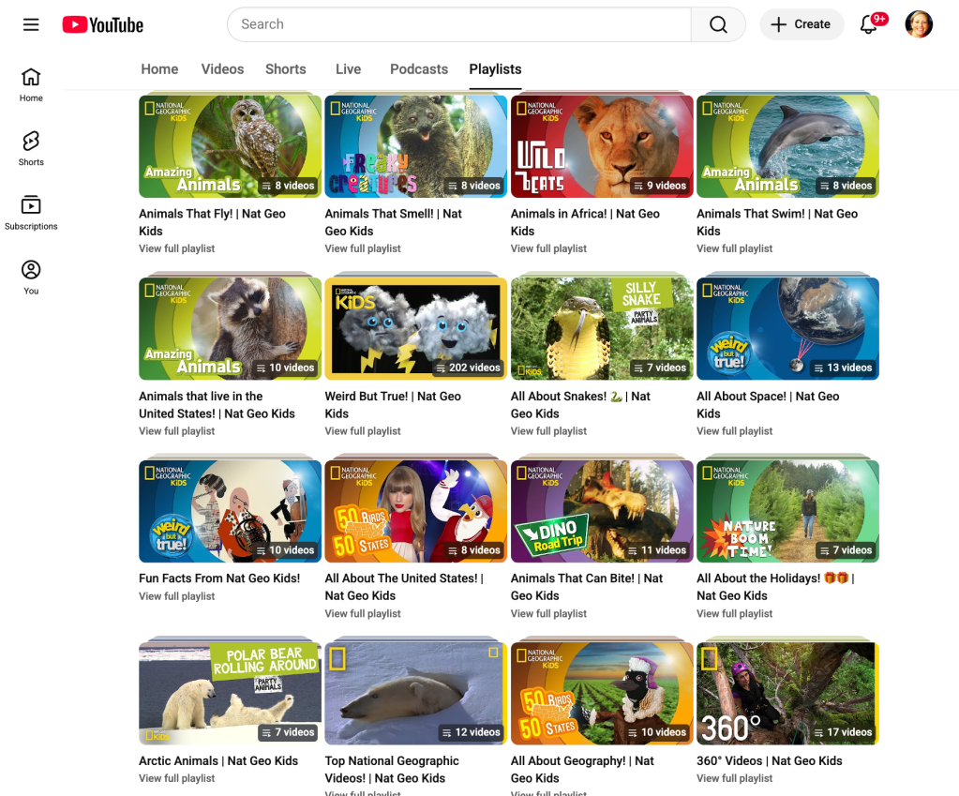The height and width of the screenshot is (796, 959).
Task: Open the Weird But True 202 videos thumbnail
Action: (415, 328)
